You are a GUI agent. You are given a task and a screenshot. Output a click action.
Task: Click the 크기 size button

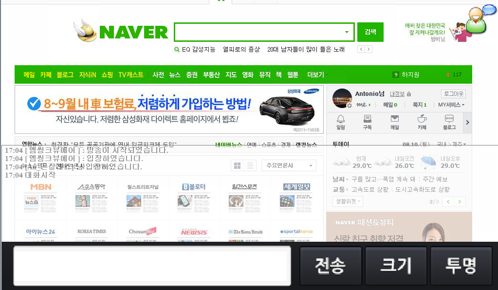(x=396, y=266)
